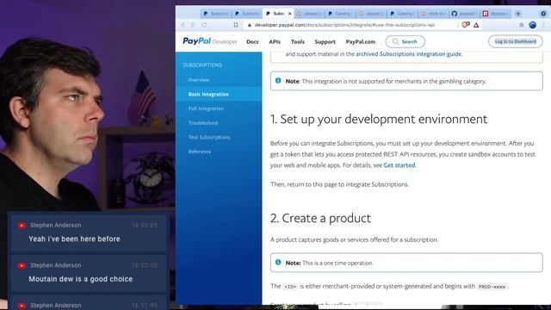Switch to the GitHub tab
Viewport: 551px width, 310px height.
coord(465,14)
